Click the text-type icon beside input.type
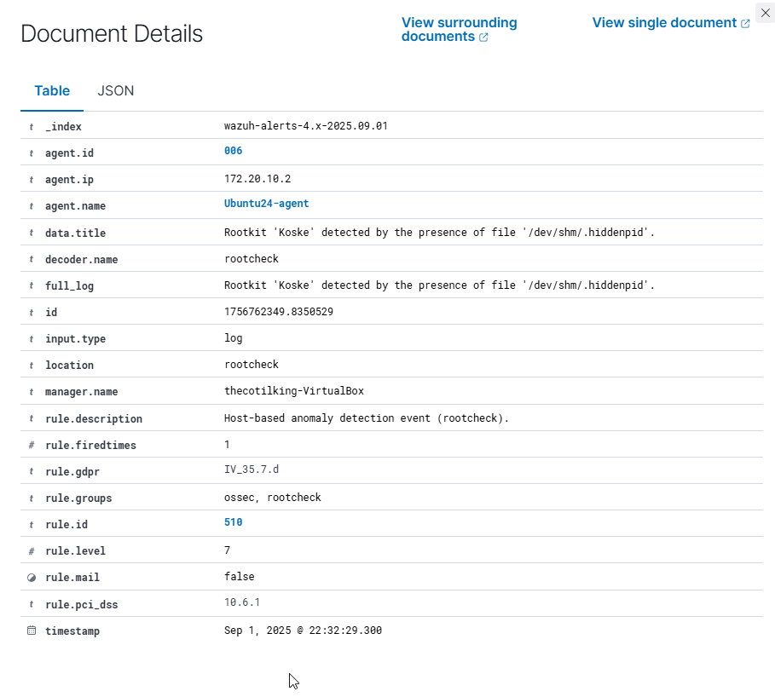 (x=32, y=339)
